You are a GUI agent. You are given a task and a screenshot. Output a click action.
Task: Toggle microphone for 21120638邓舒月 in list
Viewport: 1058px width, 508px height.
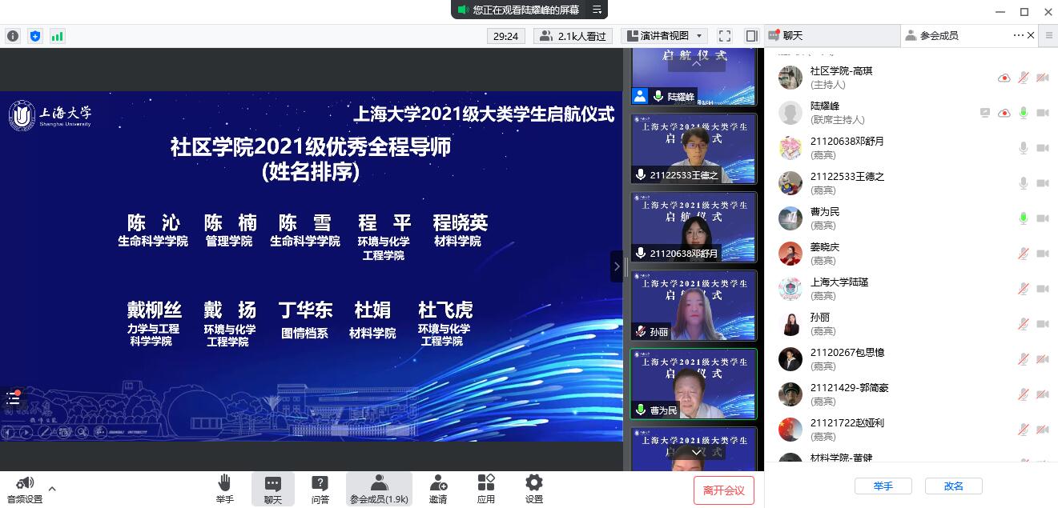click(1024, 148)
